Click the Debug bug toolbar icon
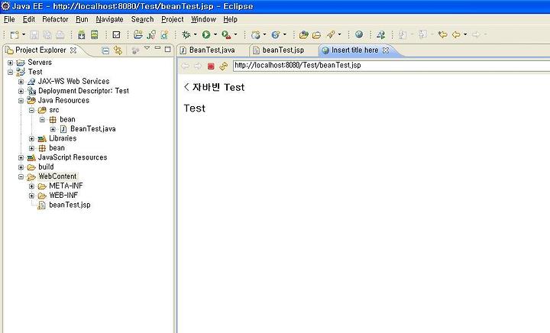This screenshot has width=550, height=333. click(186, 34)
